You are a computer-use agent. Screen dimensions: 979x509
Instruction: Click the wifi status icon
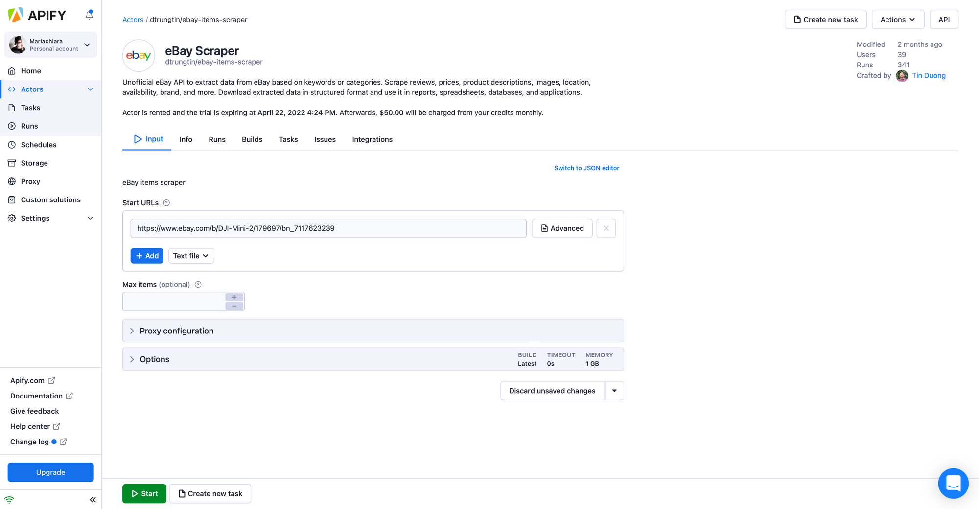coord(9,500)
